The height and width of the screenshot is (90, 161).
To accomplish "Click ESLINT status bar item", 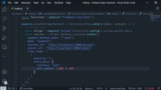I will click(150, 88).
